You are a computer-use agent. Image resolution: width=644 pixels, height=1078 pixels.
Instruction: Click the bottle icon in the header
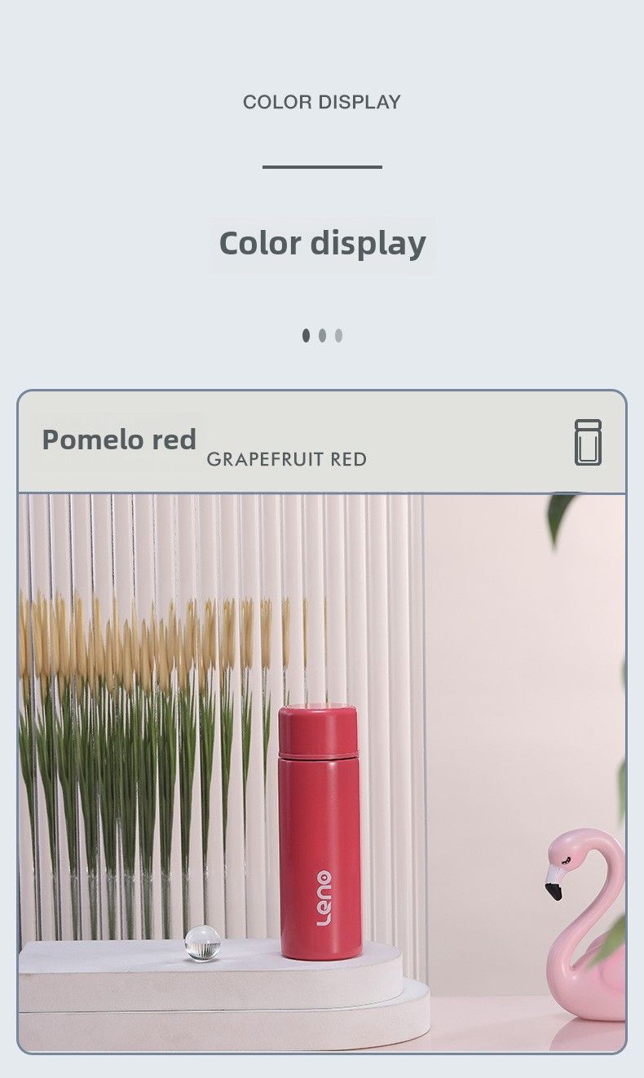pos(588,443)
